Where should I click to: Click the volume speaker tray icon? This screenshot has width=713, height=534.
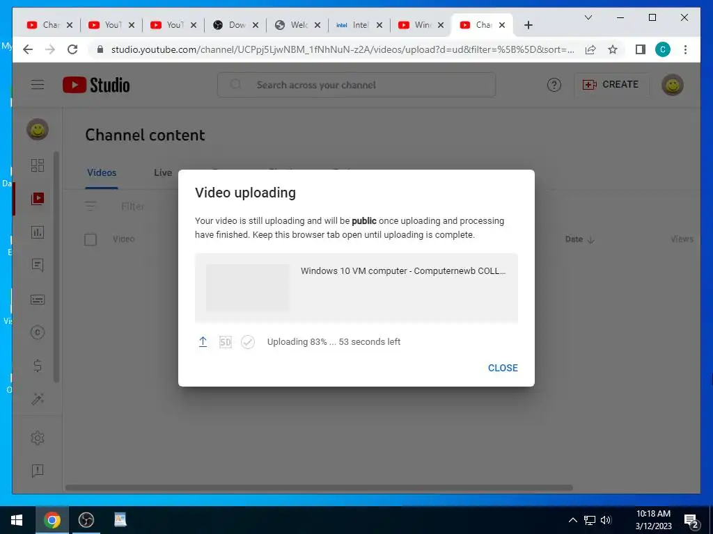click(606, 520)
